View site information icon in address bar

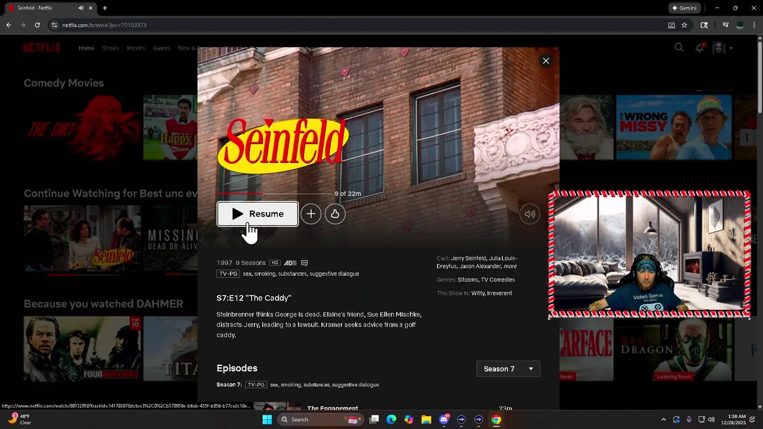tap(54, 25)
